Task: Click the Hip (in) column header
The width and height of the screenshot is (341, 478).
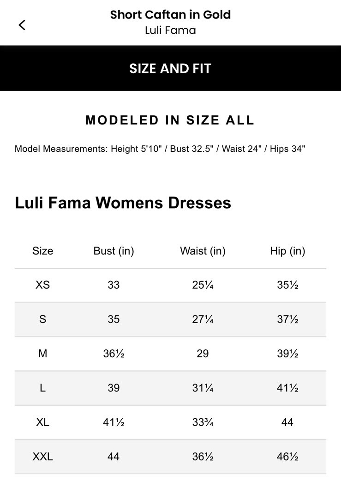Action: tap(287, 251)
